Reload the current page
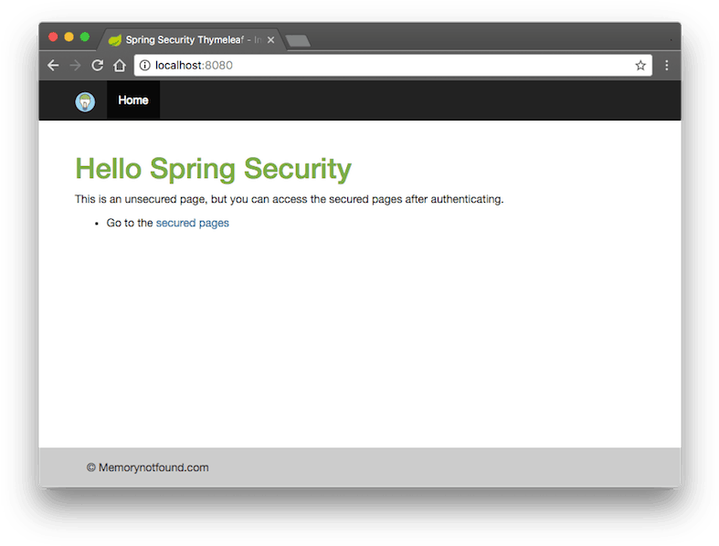This screenshot has height=546, width=719. coord(97,66)
